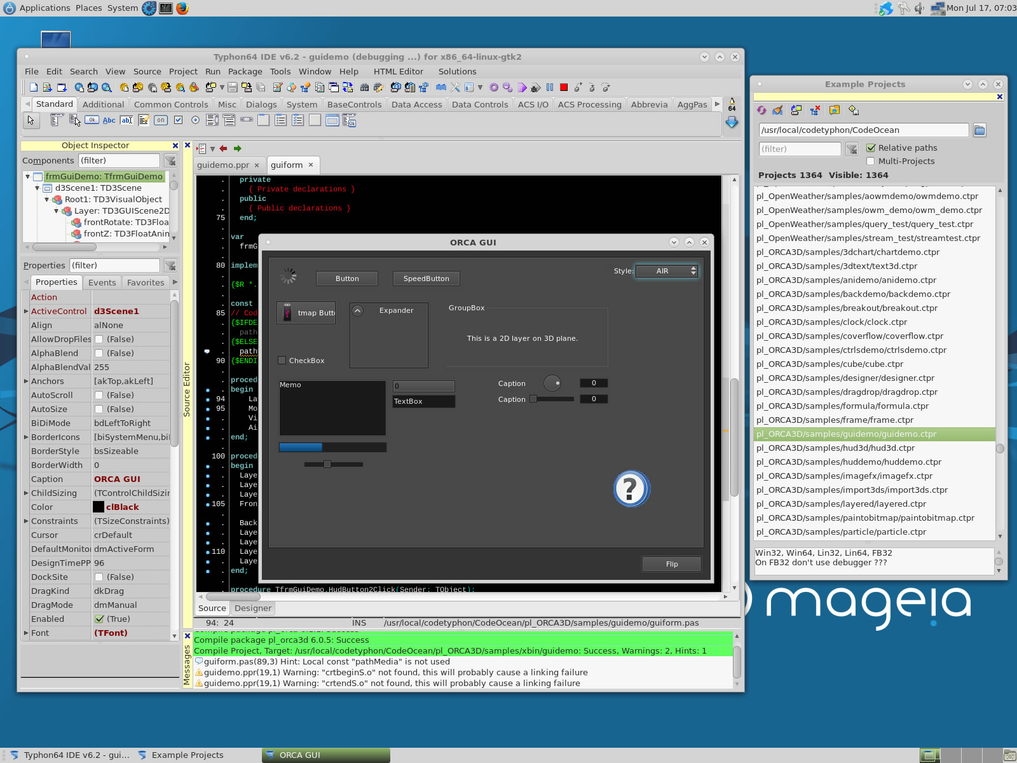
Task: Click the Flip button
Action: click(672, 564)
